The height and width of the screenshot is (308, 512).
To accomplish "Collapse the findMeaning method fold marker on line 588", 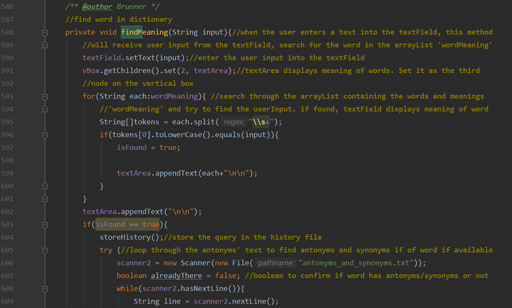I will point(45,32).
